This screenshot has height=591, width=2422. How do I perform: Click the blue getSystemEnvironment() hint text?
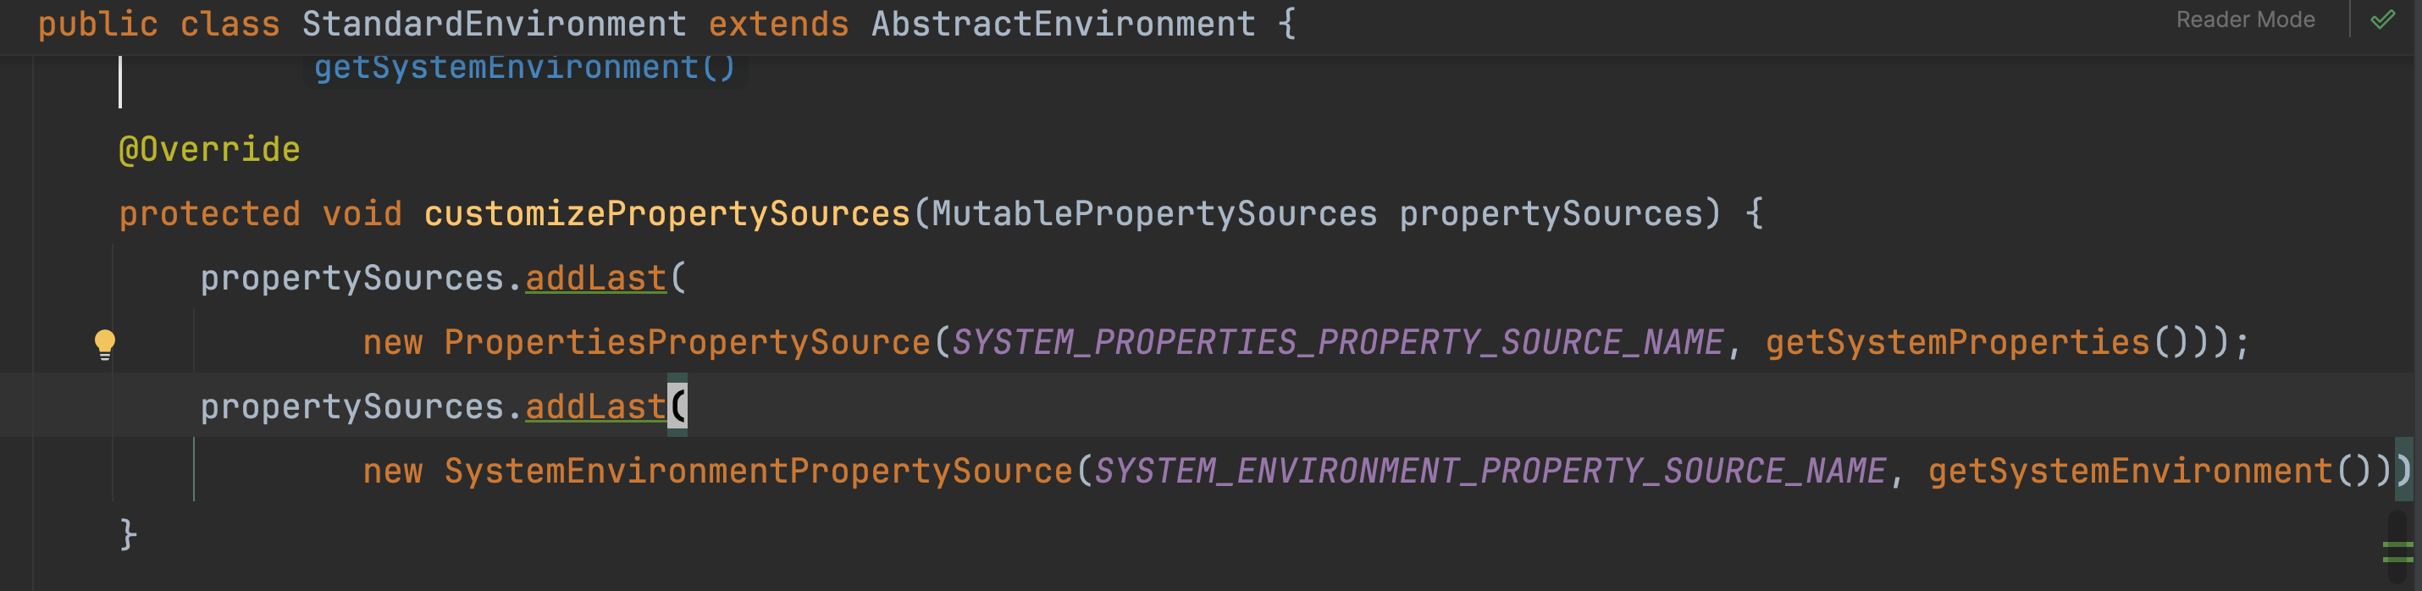click(525, 68)
